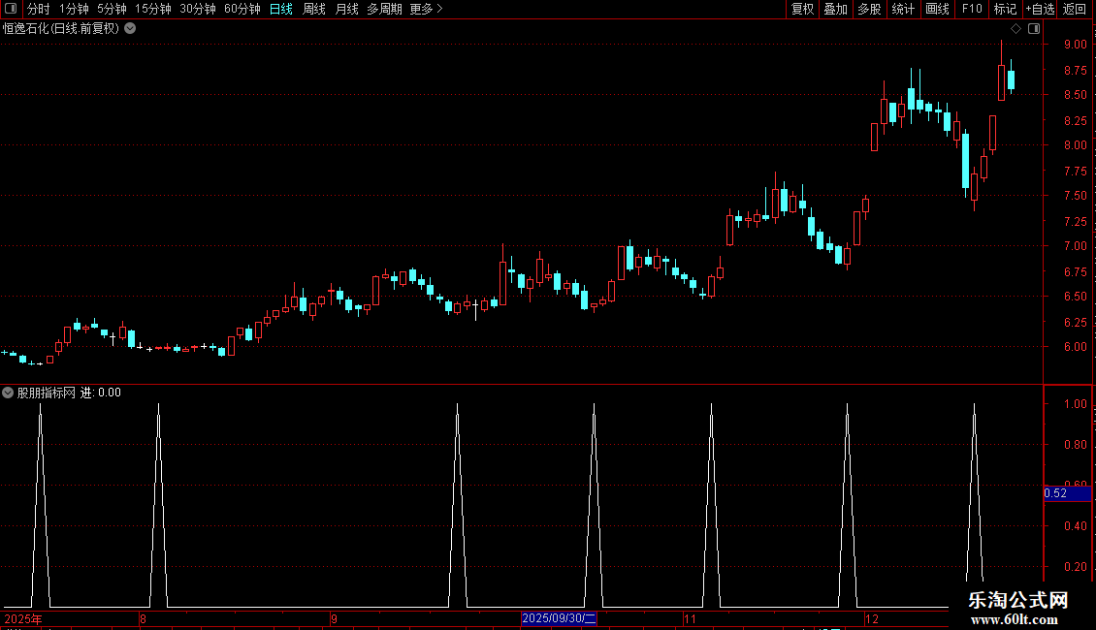The width and height of the screenshot is (1096, 630).
Task: Open dropdown next to 恒逸石化 title
Action: tap(130, 29)
